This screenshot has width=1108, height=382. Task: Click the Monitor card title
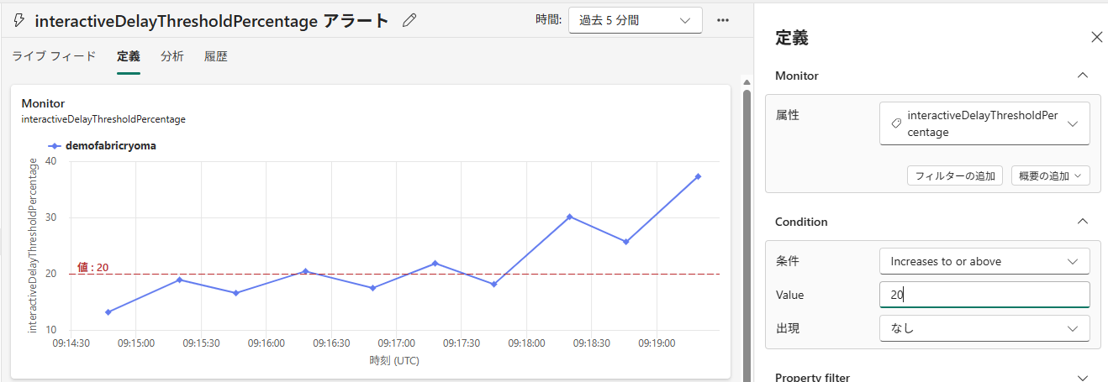(x=43, y=103)
